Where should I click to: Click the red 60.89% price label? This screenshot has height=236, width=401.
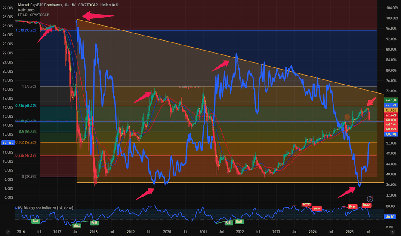391,120
